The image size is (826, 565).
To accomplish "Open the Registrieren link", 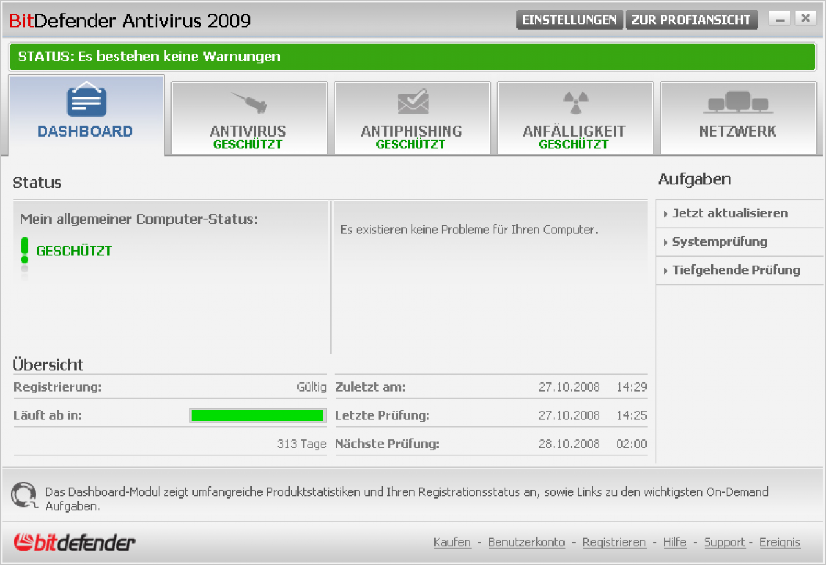I will [x=614, y=542].
